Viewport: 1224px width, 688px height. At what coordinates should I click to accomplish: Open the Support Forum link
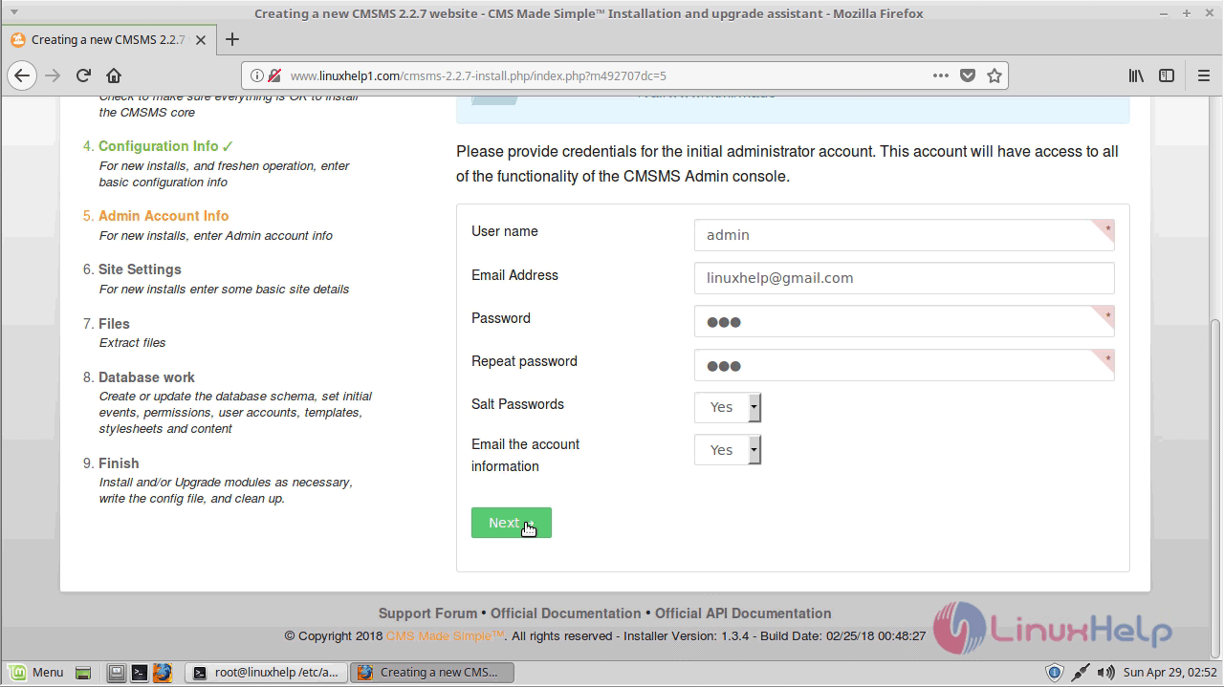[427, 613]
